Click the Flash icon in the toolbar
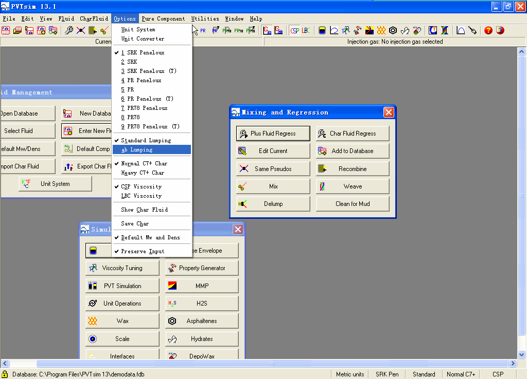The height and width of the screenshot is (379, 527). pyautogui.click(x=322, y=30)
